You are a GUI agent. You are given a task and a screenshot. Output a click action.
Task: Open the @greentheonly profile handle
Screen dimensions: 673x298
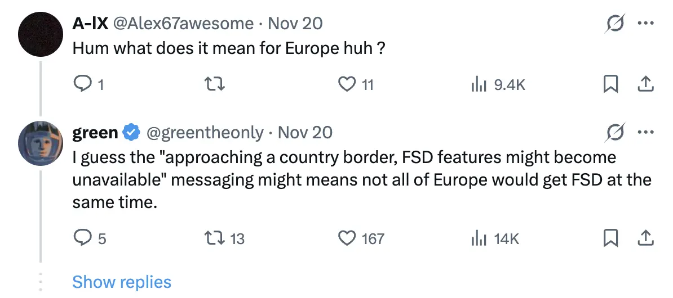[205, 133]
